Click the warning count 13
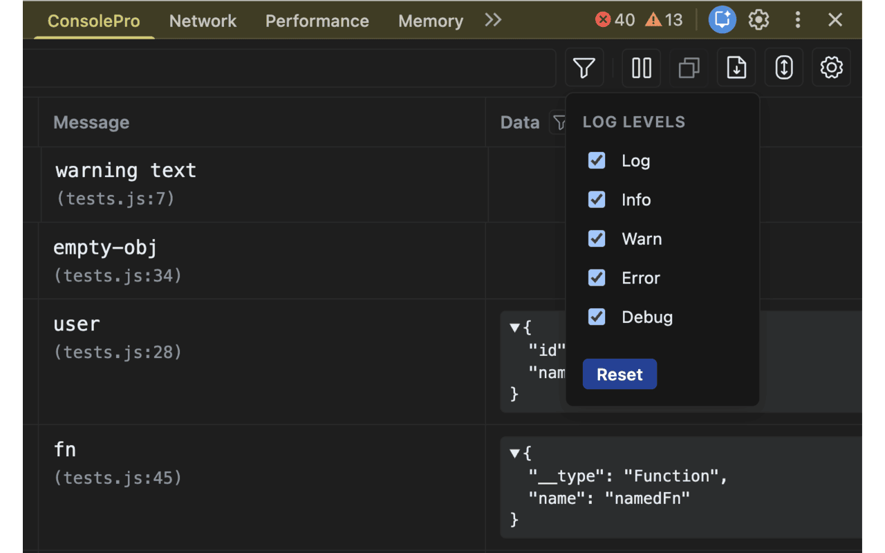The height and width of the screenshot is (553, 885). (664, 19)
